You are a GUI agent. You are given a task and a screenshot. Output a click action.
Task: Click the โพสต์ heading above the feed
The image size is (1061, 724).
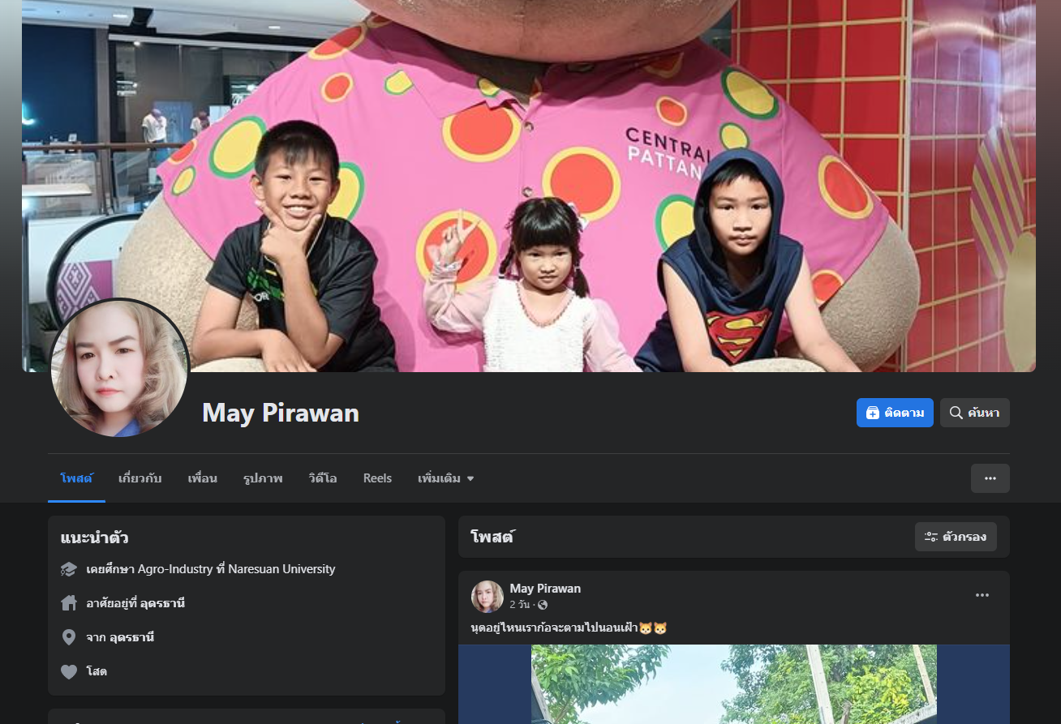click(492, 537)
